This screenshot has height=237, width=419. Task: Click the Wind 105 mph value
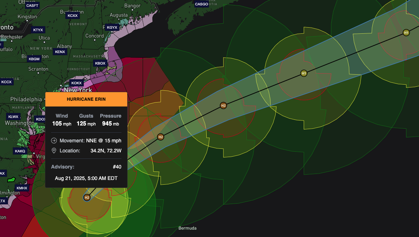[62, 124]
